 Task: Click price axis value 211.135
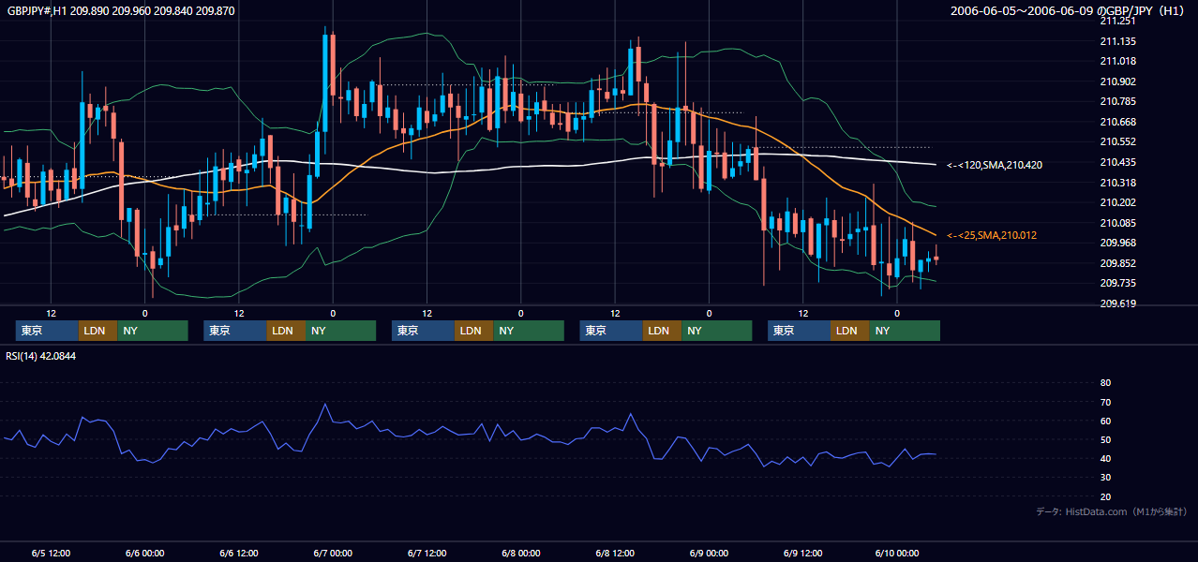[1117, 41]
